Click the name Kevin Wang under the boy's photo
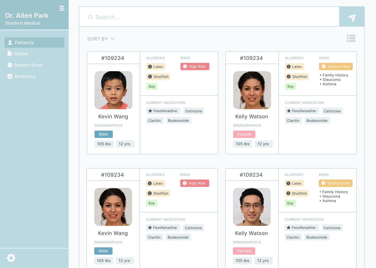 coord(113,116)
